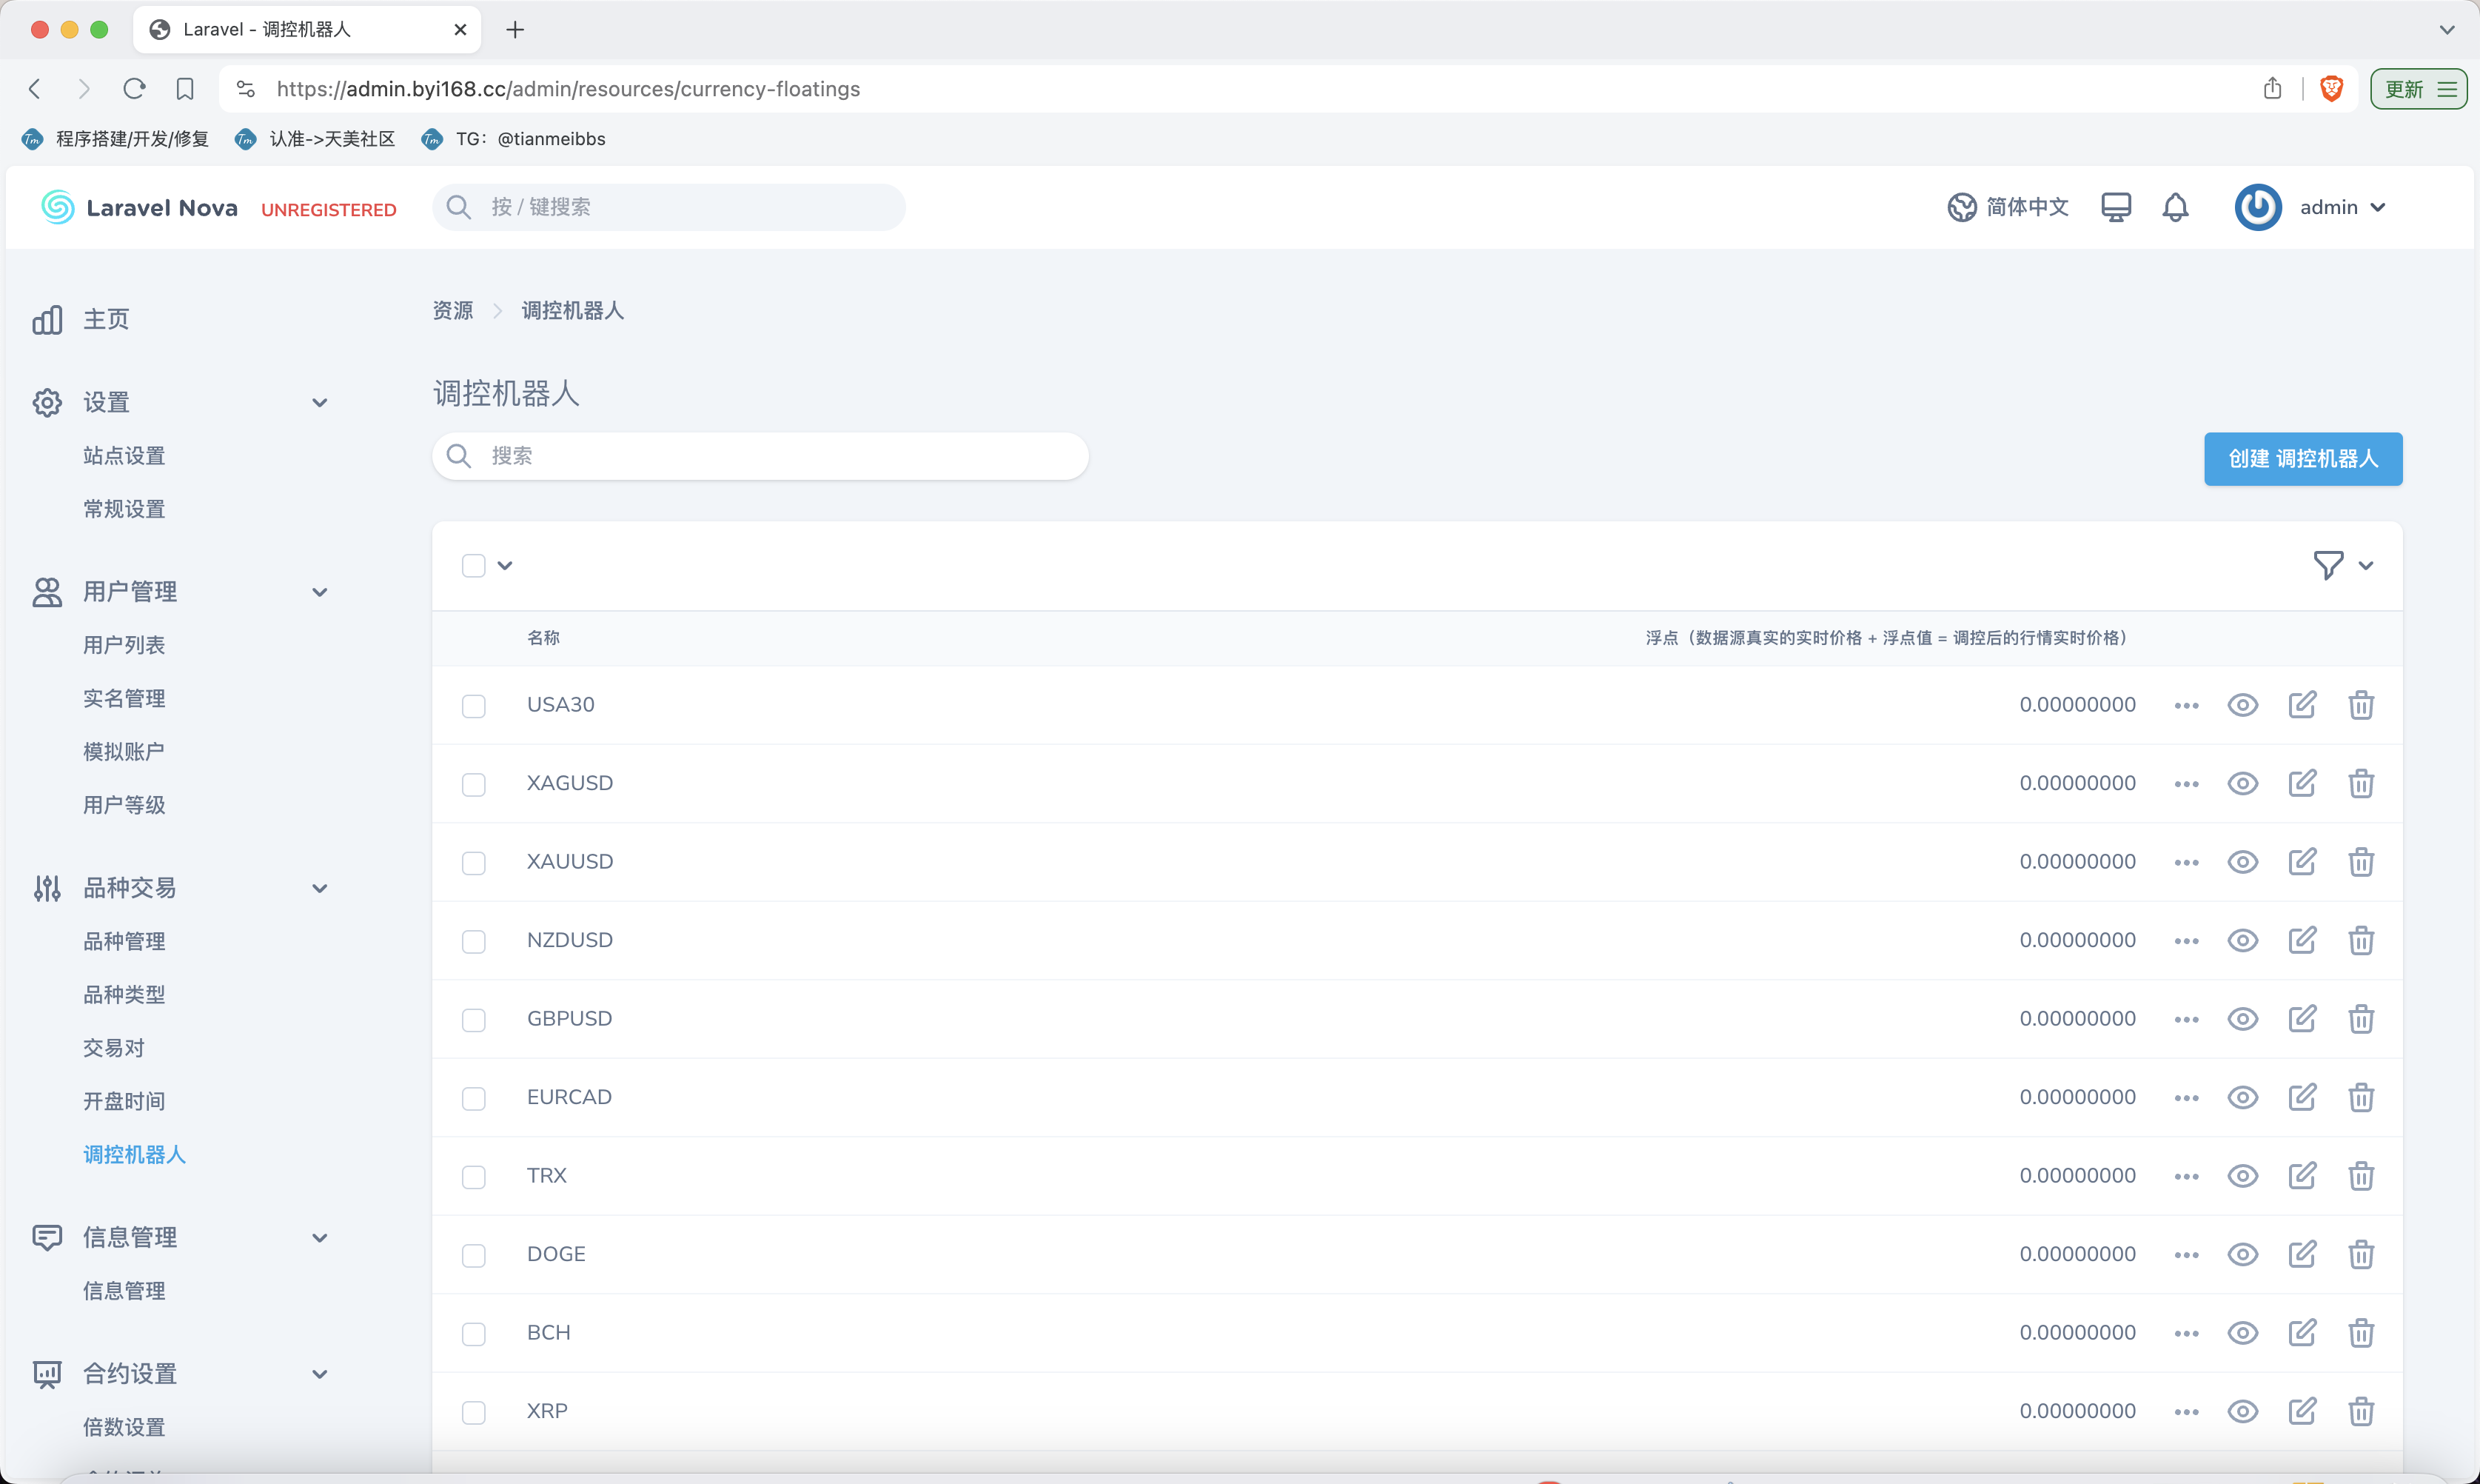Open three-dot menu for EURCAD
This screenshot has width=2480, height=1484.
tap(2186, 1098)
